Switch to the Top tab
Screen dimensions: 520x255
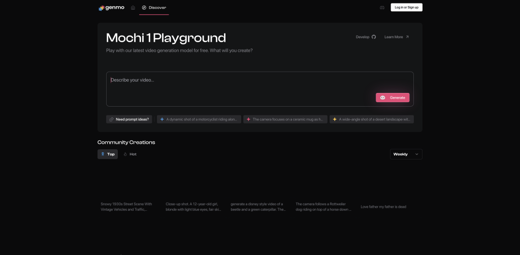tap(108, 154)
